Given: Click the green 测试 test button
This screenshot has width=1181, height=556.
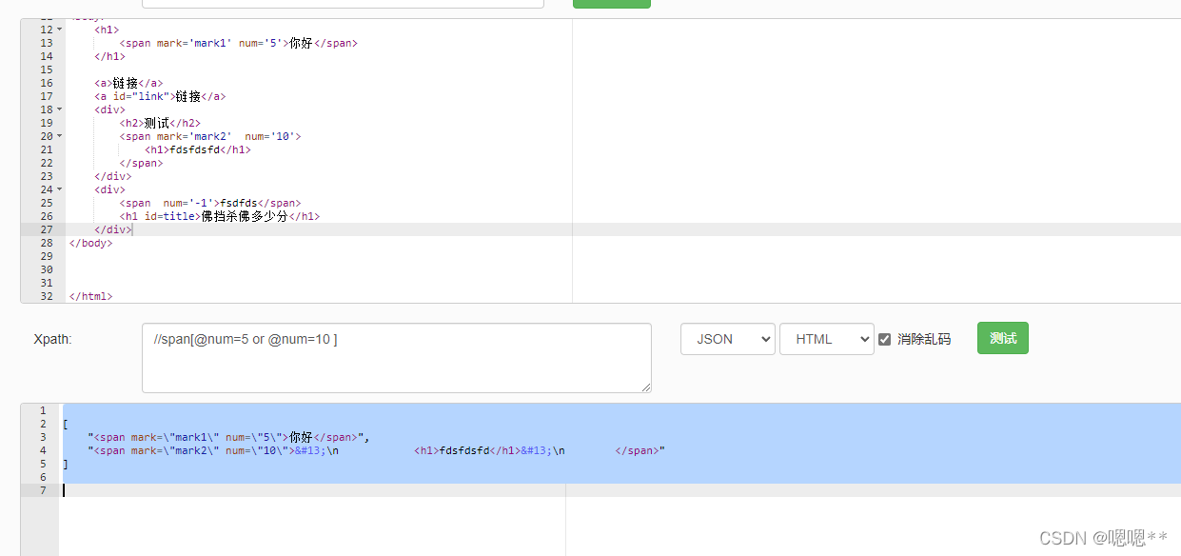Looking at the screenshot, I should coord(1002,338).
